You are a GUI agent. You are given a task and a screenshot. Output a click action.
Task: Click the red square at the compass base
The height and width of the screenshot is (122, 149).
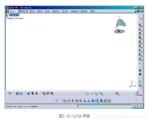(119, 31)
